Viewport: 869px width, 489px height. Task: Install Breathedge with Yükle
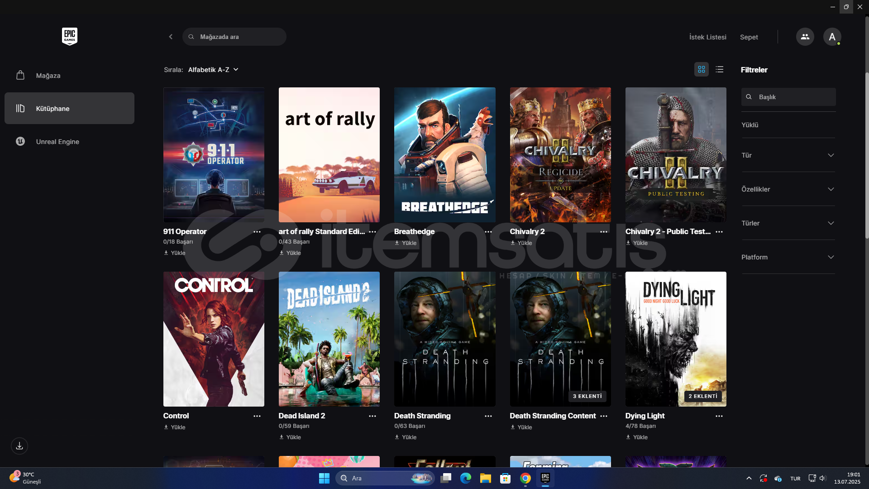406,243
